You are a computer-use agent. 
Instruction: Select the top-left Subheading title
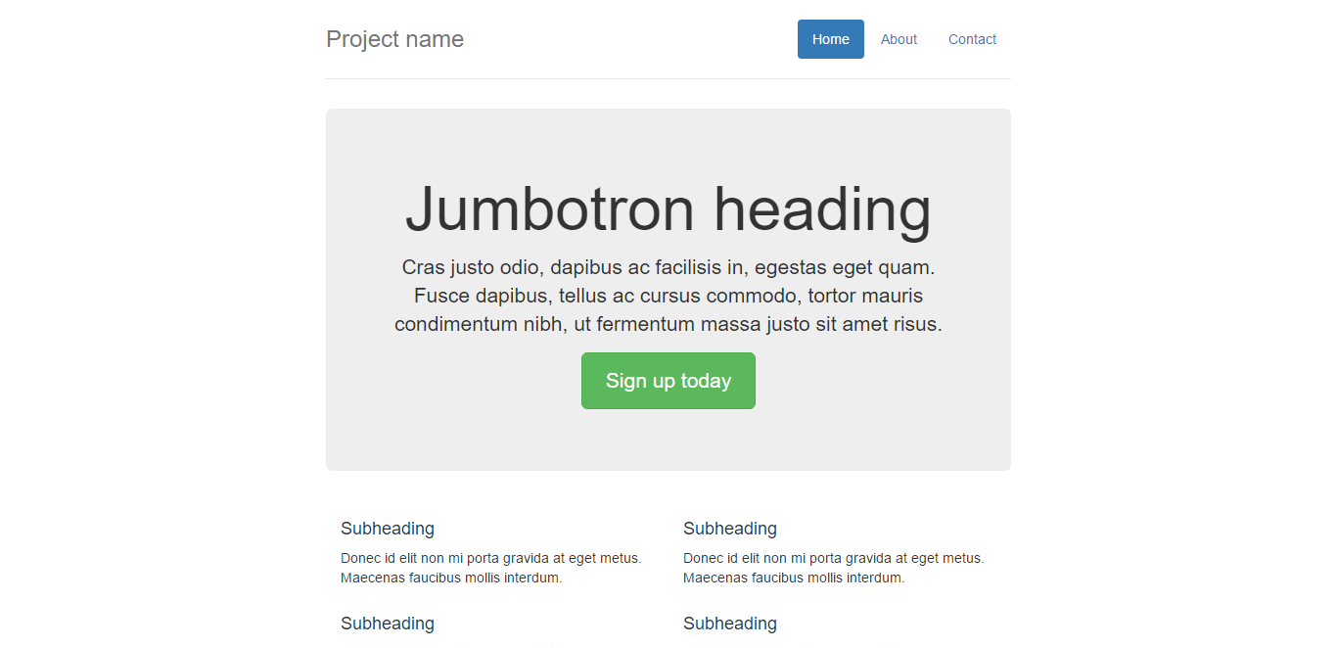click(388, 529)
